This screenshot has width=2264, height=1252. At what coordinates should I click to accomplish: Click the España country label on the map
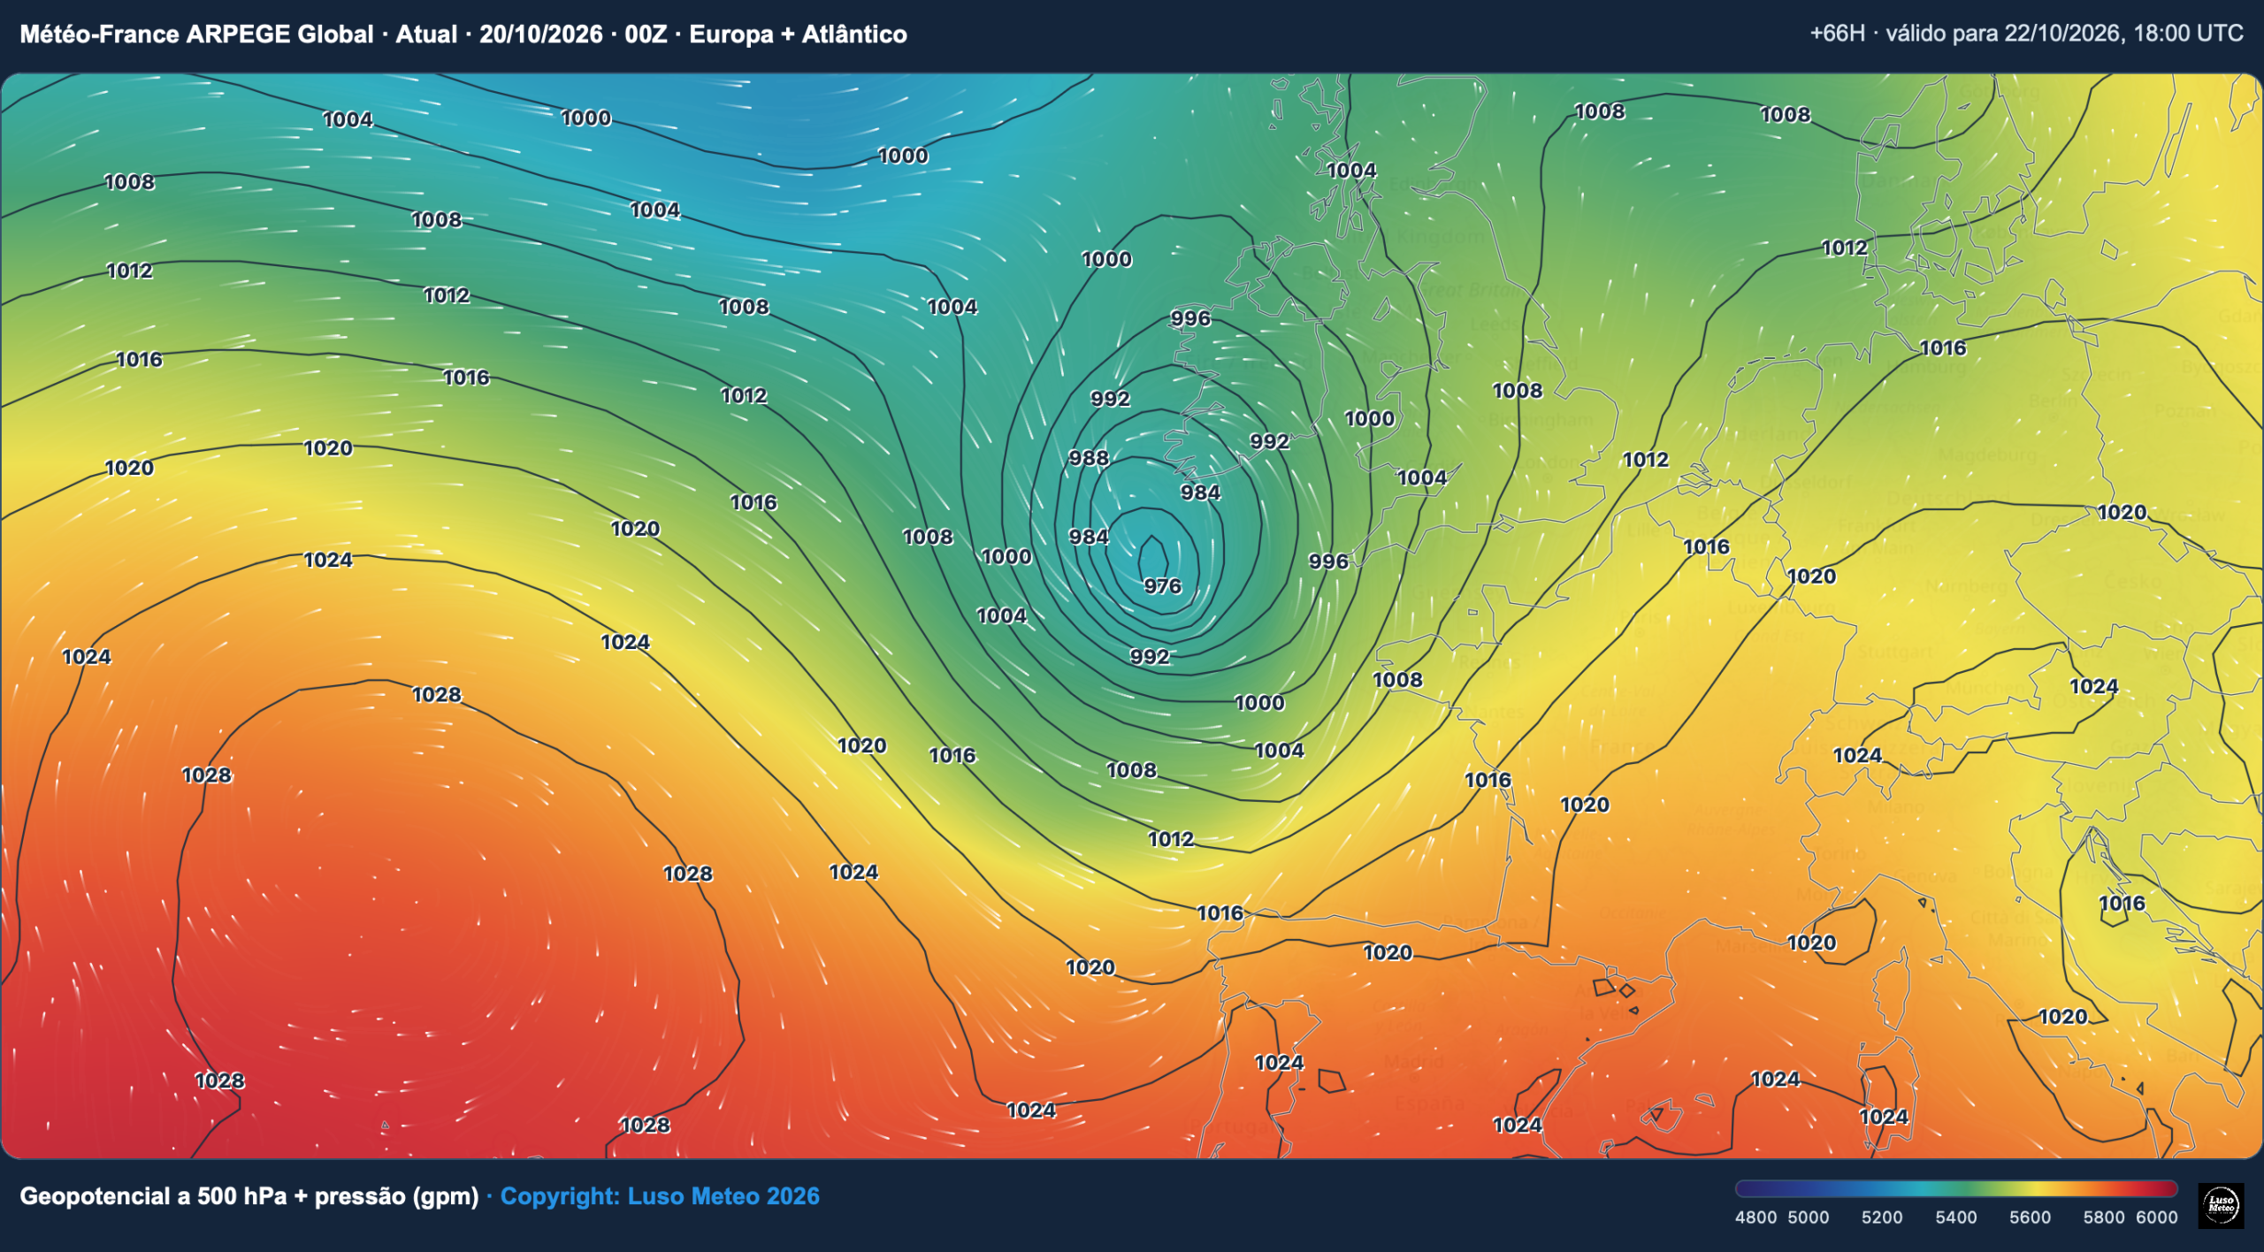[x=1430, y=1103]
